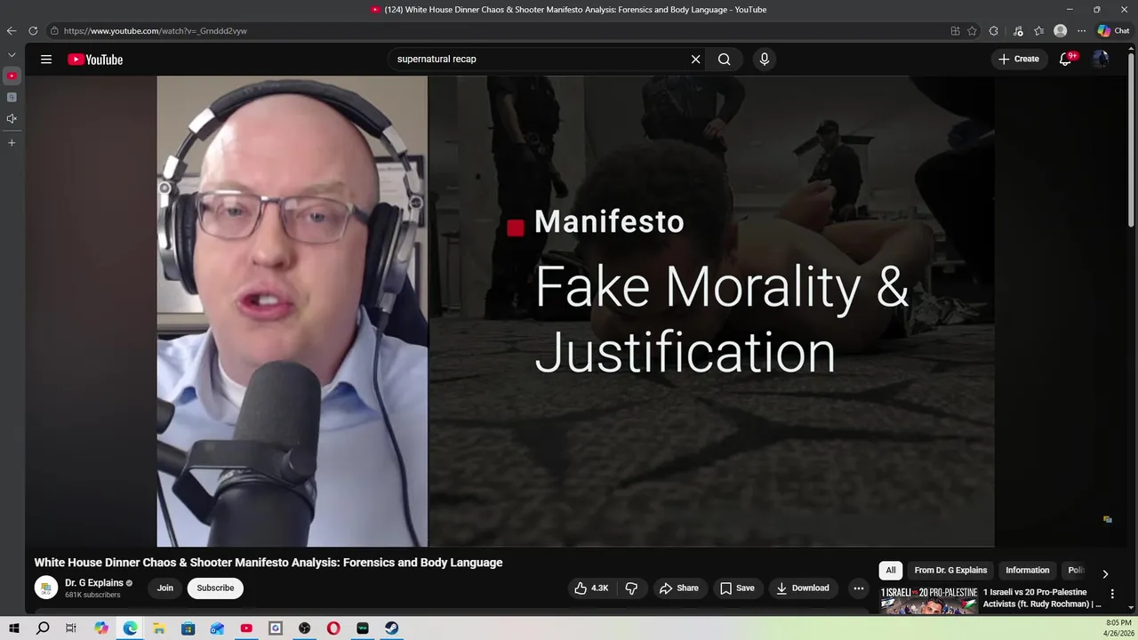Go to the YouTube home logo

tap(95, 60)
